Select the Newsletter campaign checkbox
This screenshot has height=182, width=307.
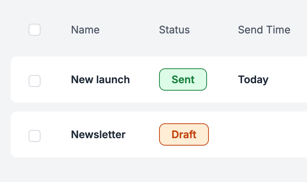[35, 136]
